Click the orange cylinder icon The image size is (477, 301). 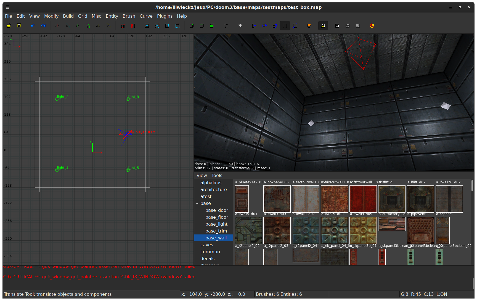click(309, 26)
